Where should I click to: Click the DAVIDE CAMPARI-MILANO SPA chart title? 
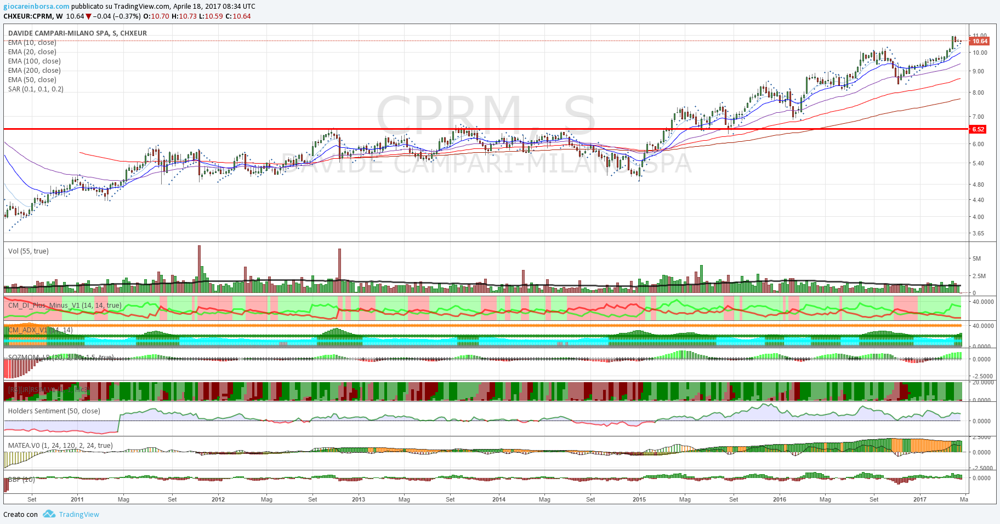point(77,33)
